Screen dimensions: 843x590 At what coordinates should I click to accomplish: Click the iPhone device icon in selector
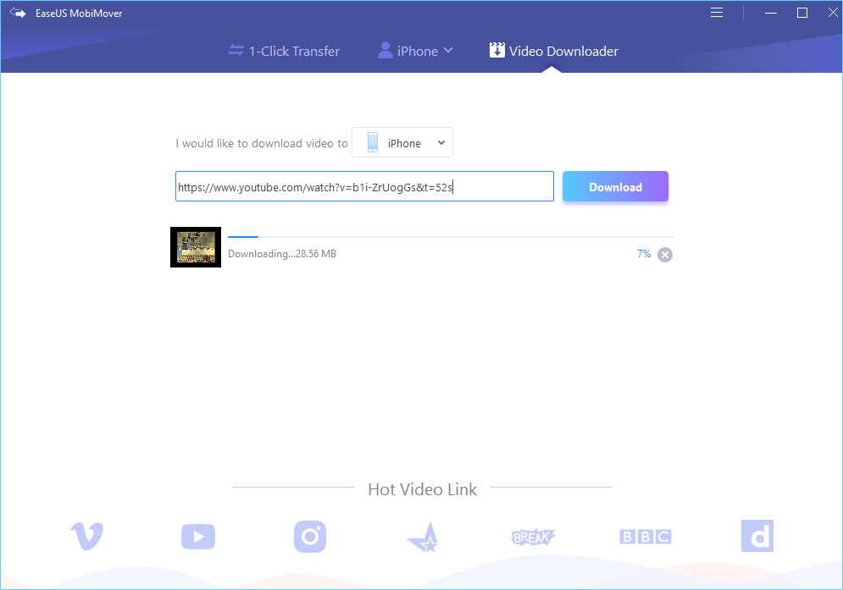pyautogui.click(x=373, y=142)
